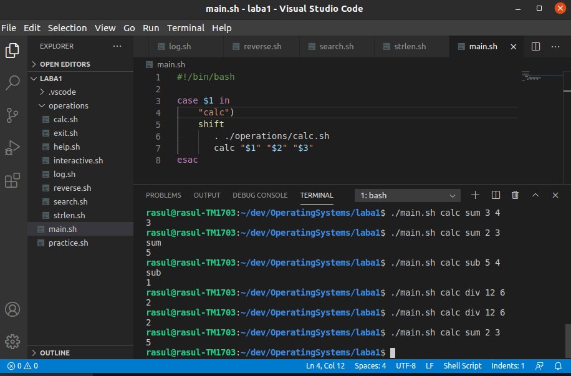Change language mode 'Shell Script'

pyautogui.click(x=463, y=366)
